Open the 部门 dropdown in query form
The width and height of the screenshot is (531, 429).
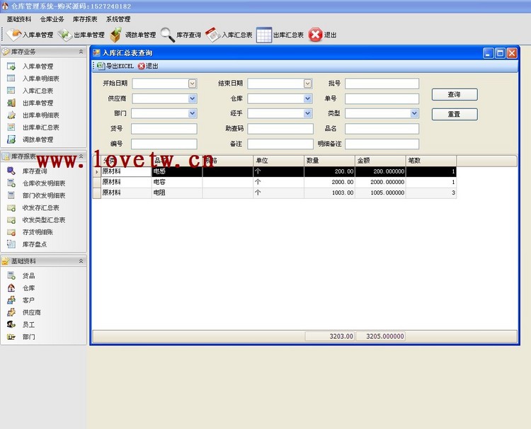click(193, 113)
